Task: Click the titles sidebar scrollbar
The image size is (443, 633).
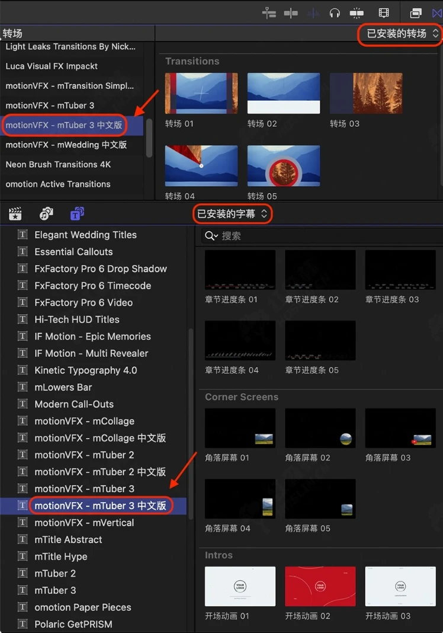Action: 191,424
